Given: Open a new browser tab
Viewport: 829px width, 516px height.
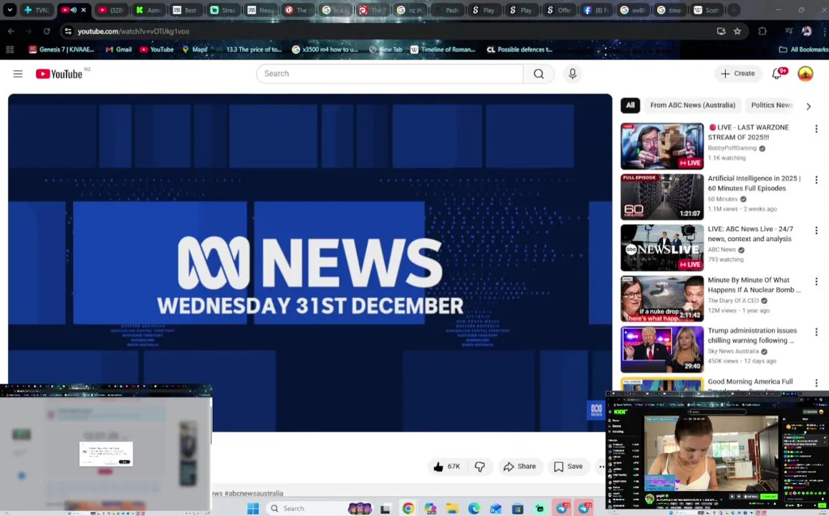Looking at the screenshot, I should 734,9.
